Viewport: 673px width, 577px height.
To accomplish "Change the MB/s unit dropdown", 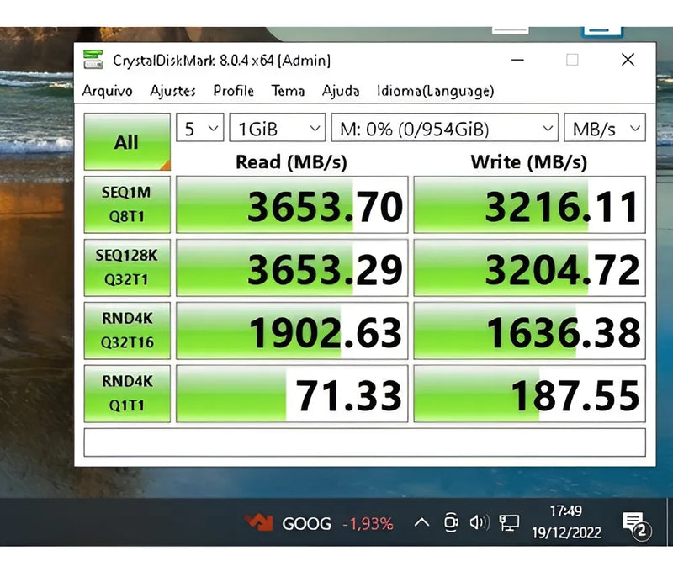I will (604, 129).
